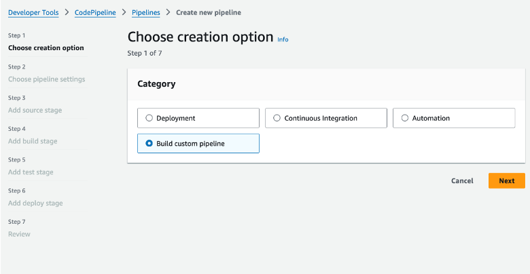Screen dimensions: 530x274
Task: Click the Create new pipeline breadcrumb
Action: 208,12
